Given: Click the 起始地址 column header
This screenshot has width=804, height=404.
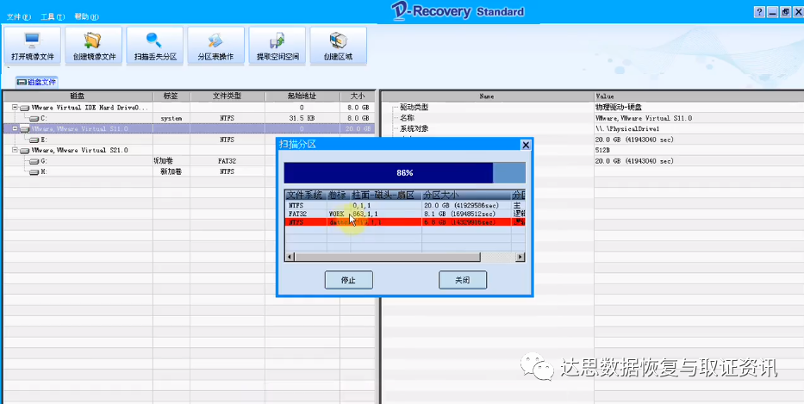Looking at the screenshot, I should point(302,96).
